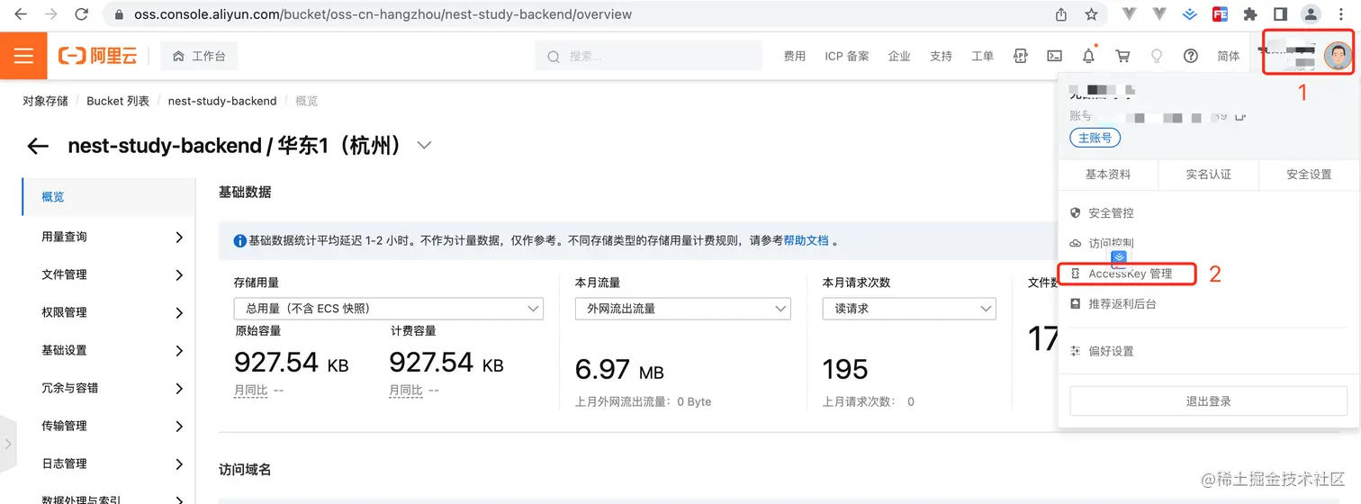The width and height of the screenshot is (1361, 504).
Task: Expand the region dropdown after 华东1（杭州）
Action: coord(424,145)
